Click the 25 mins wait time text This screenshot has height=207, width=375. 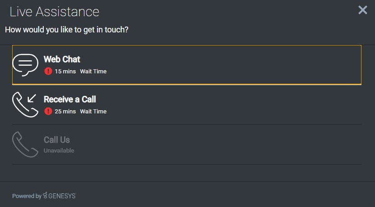coord(65,111)
